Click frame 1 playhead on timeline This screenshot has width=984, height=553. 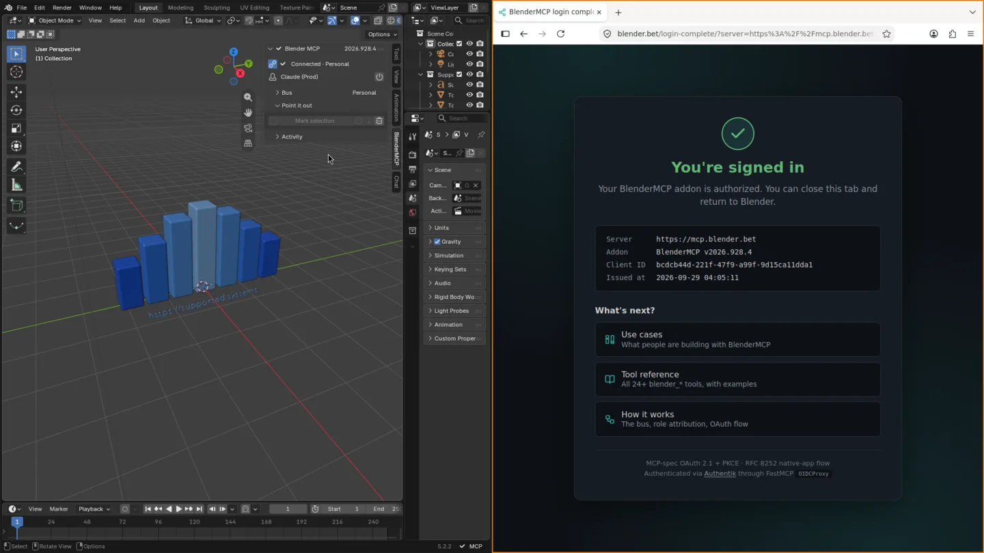(x=17, y=522)
